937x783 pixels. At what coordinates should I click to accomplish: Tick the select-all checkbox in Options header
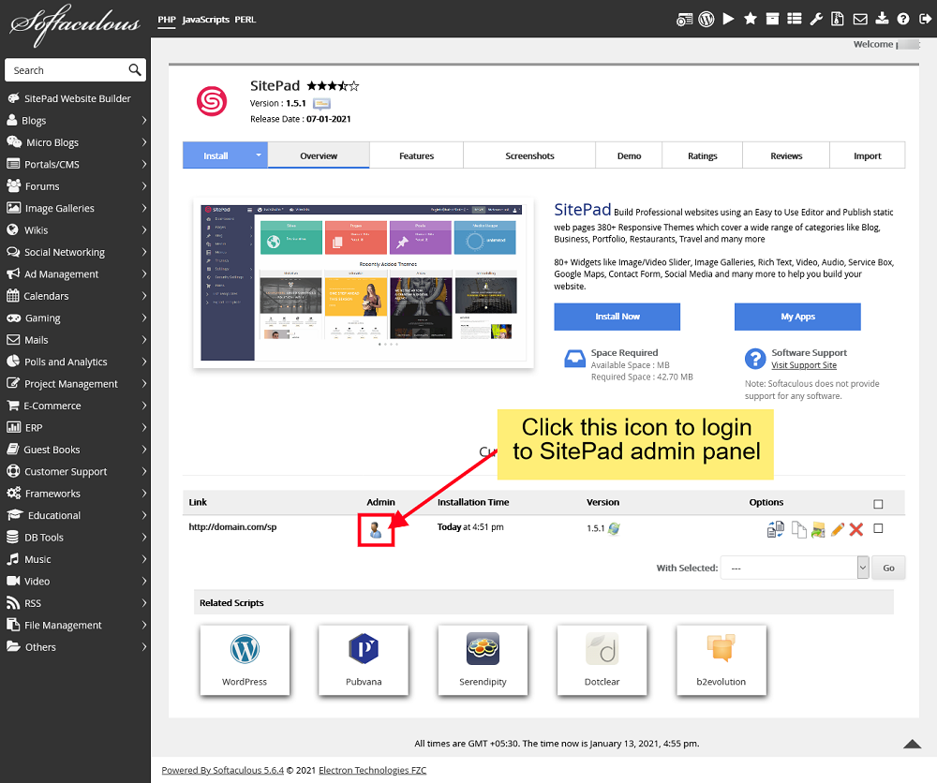(878, 504)
